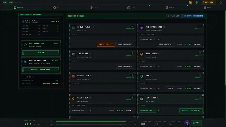Expand Required Items for Gym
The height and width of the screenshot is (127, 226).
[147, 88]
